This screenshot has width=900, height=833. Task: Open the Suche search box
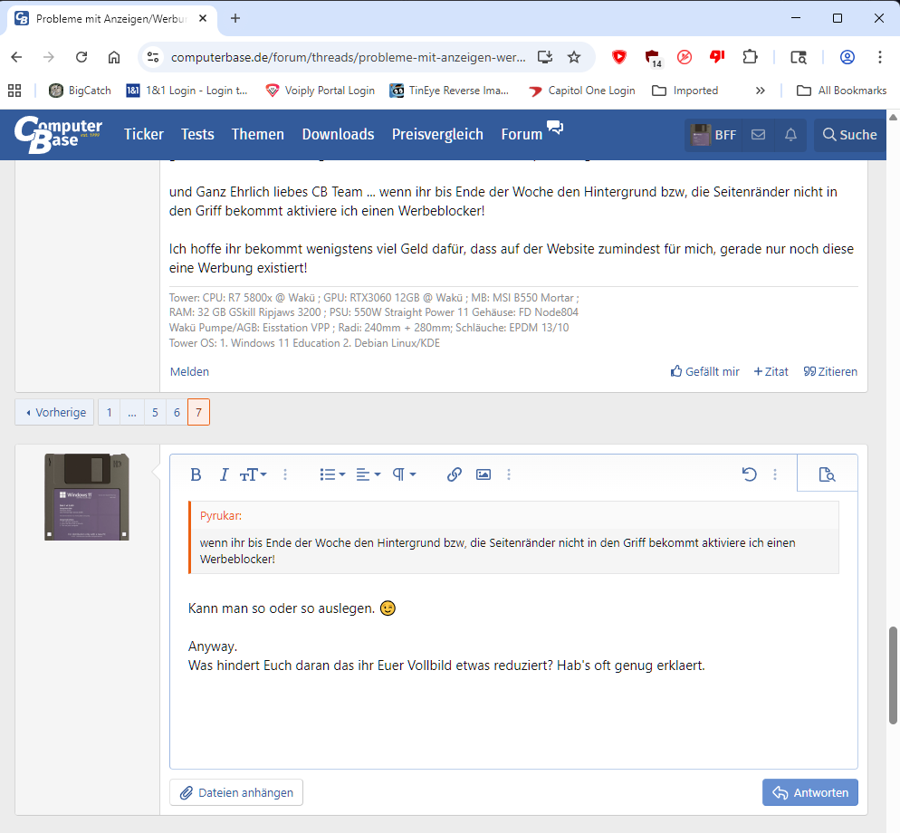(x=849, y=135)
